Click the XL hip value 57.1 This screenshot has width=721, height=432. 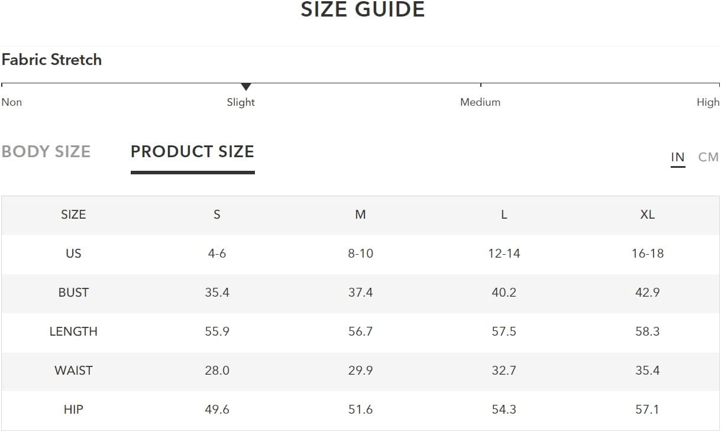(648, 410)
